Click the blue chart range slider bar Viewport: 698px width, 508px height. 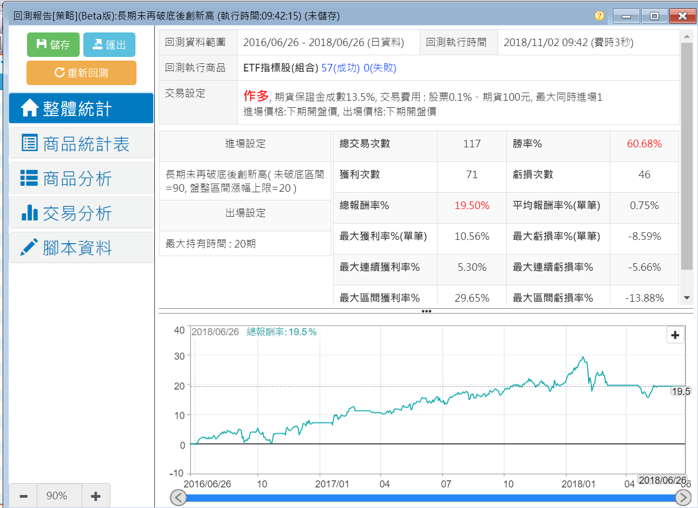(430, 498)
